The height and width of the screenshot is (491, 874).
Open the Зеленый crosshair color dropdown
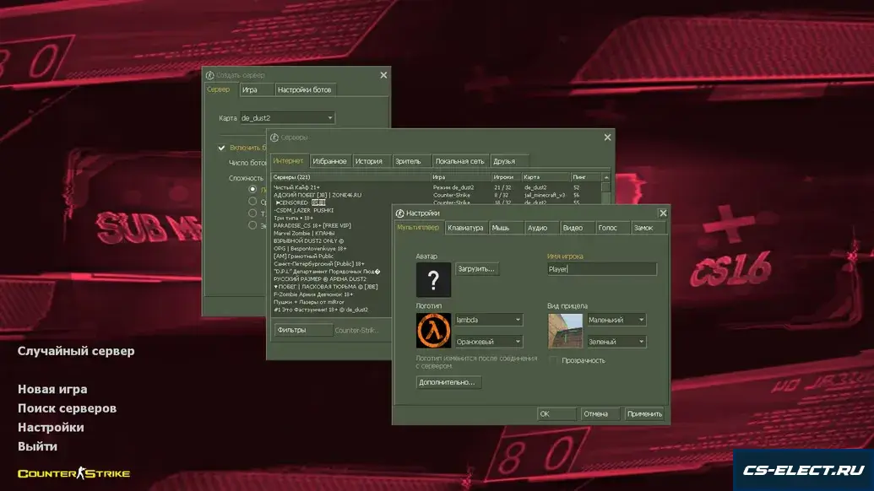coord(616,341)
